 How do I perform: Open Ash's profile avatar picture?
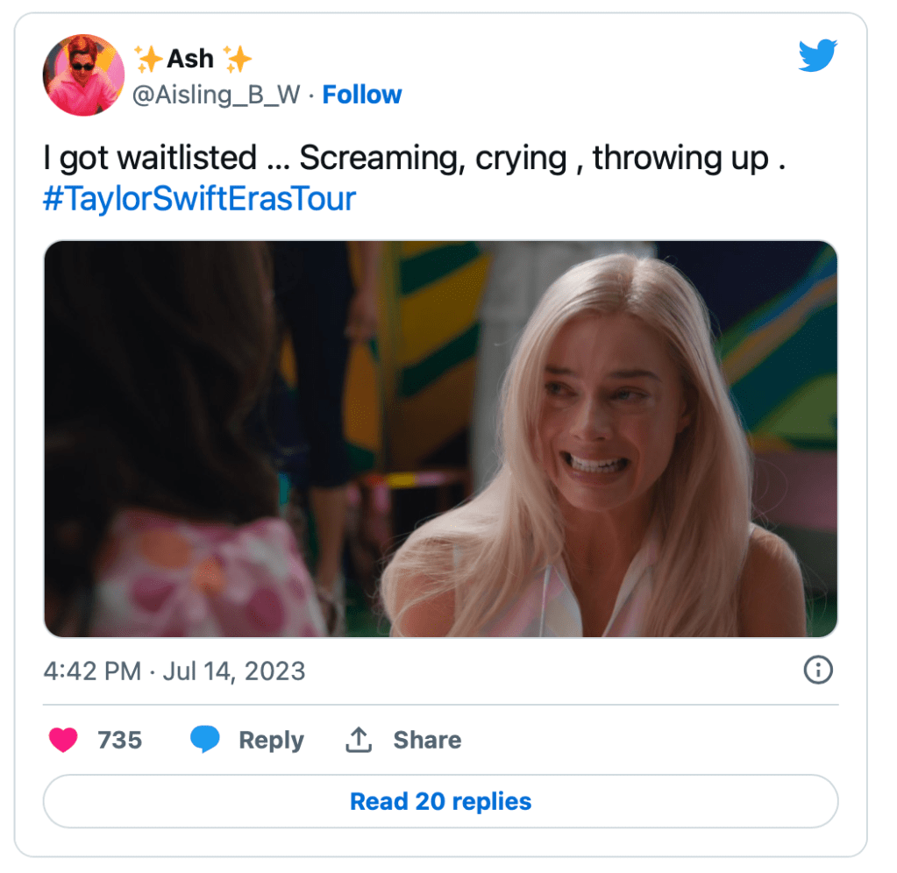[x=83, y=75]
